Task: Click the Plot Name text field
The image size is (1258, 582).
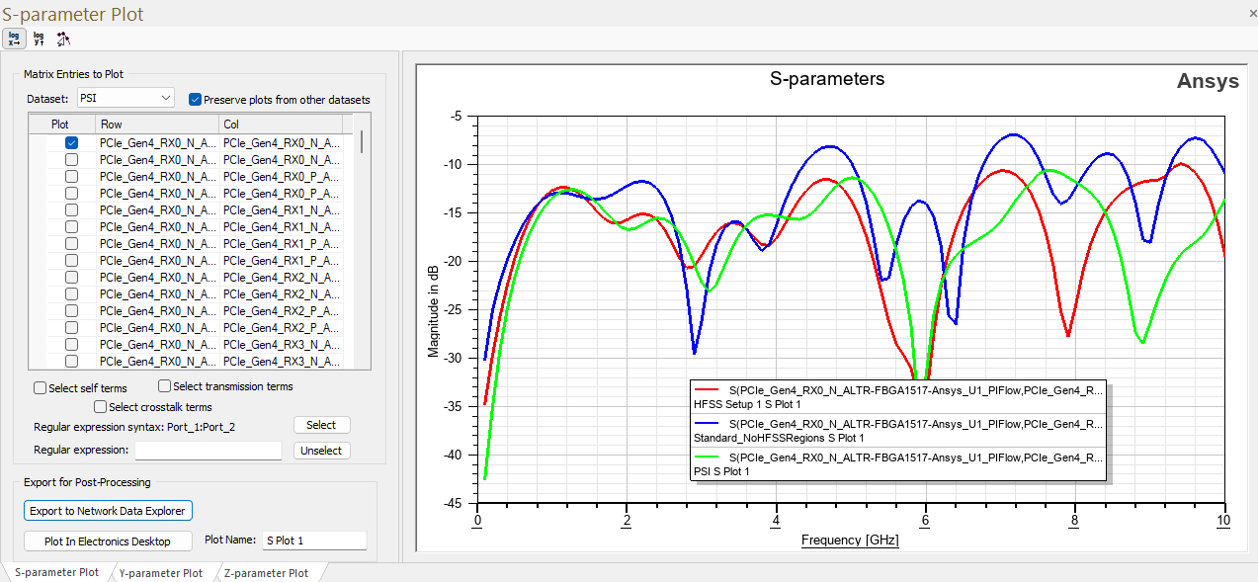Action: [x=313, y=540]
